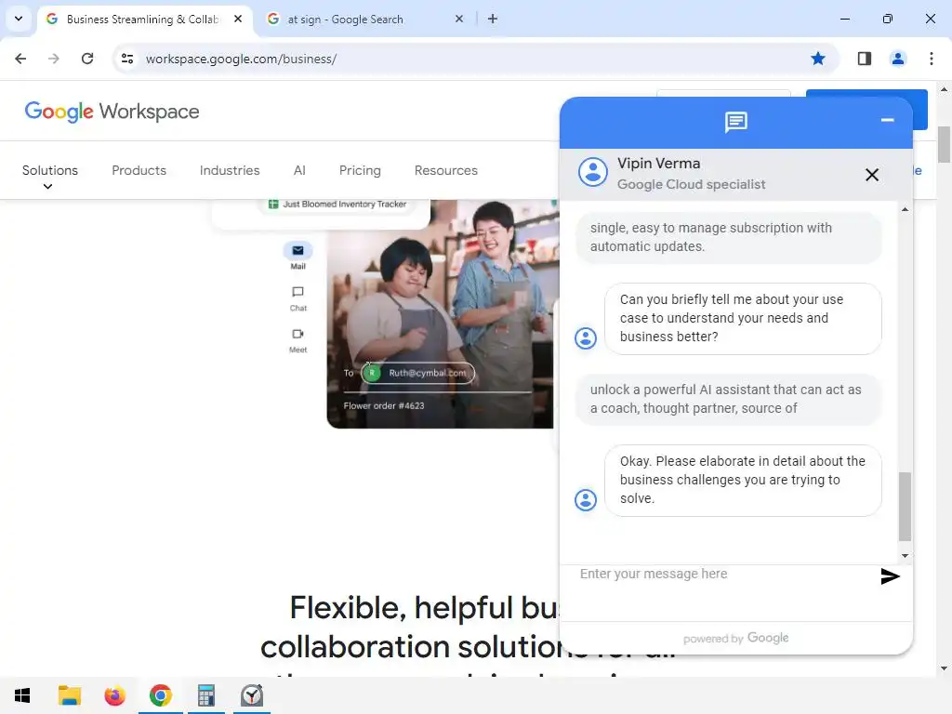Bookmark page using the star icon
The width and height of the screenshot is (952, 714).
pyautogui.click(x=818, y=59)
